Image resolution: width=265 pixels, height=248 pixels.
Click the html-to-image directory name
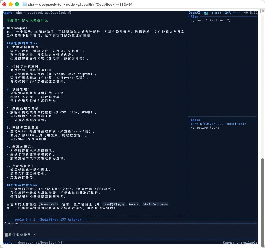point(155,204)
